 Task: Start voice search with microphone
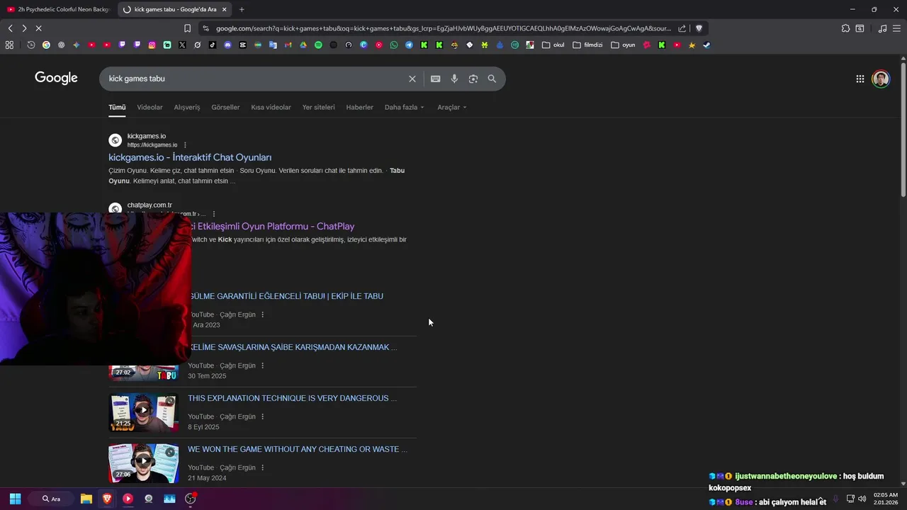point(454,79)
